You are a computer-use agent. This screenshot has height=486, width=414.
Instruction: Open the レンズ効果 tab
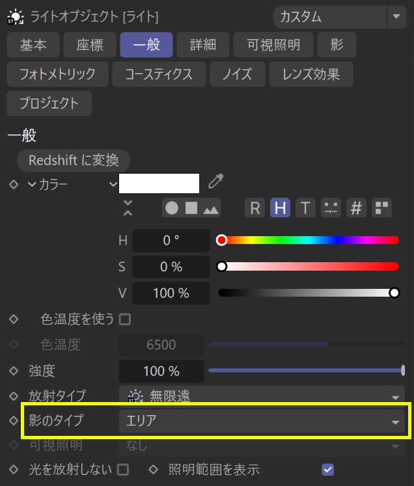311,74
